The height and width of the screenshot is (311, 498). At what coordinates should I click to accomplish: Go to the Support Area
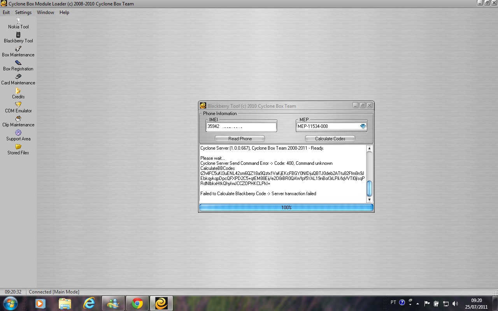18,135
